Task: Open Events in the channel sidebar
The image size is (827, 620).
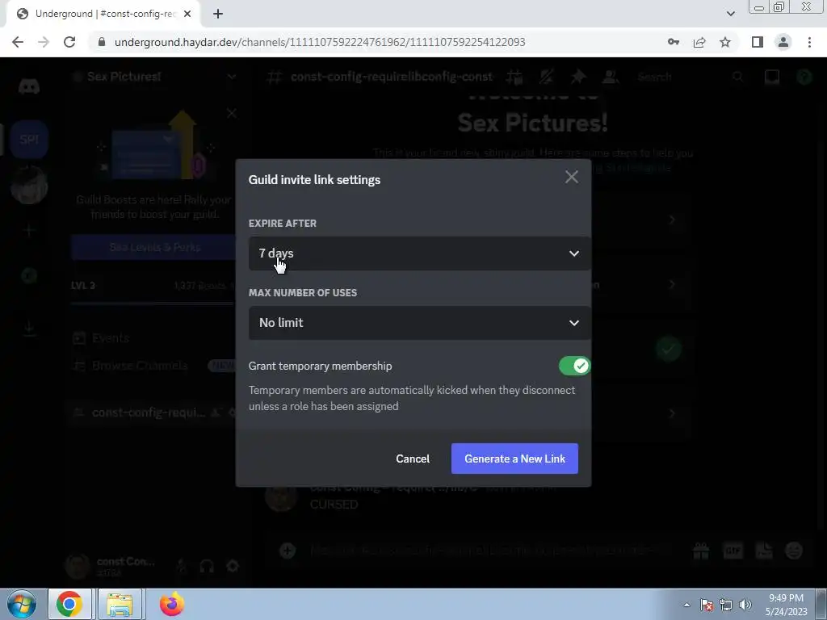Action: point(110,338)
